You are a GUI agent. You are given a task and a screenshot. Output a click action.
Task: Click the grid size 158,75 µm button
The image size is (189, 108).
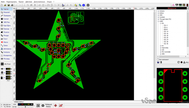click(x=6, y=64)
